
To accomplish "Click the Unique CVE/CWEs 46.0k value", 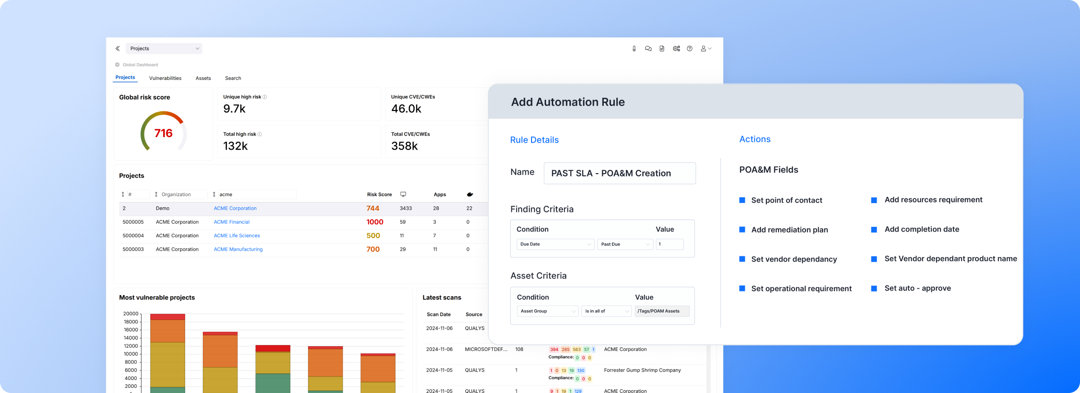I will pos(406,109).
